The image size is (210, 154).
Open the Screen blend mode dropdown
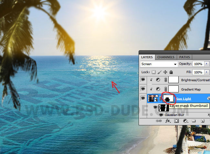pyautogui.click(x=159, y=64)
